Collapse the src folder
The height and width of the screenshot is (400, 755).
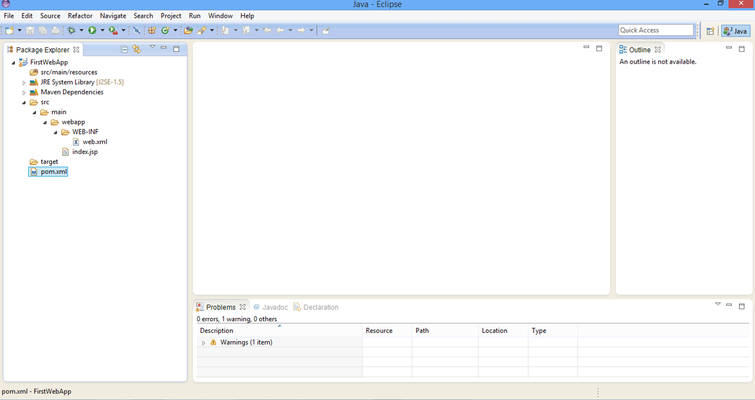click(x=24, y=103)
